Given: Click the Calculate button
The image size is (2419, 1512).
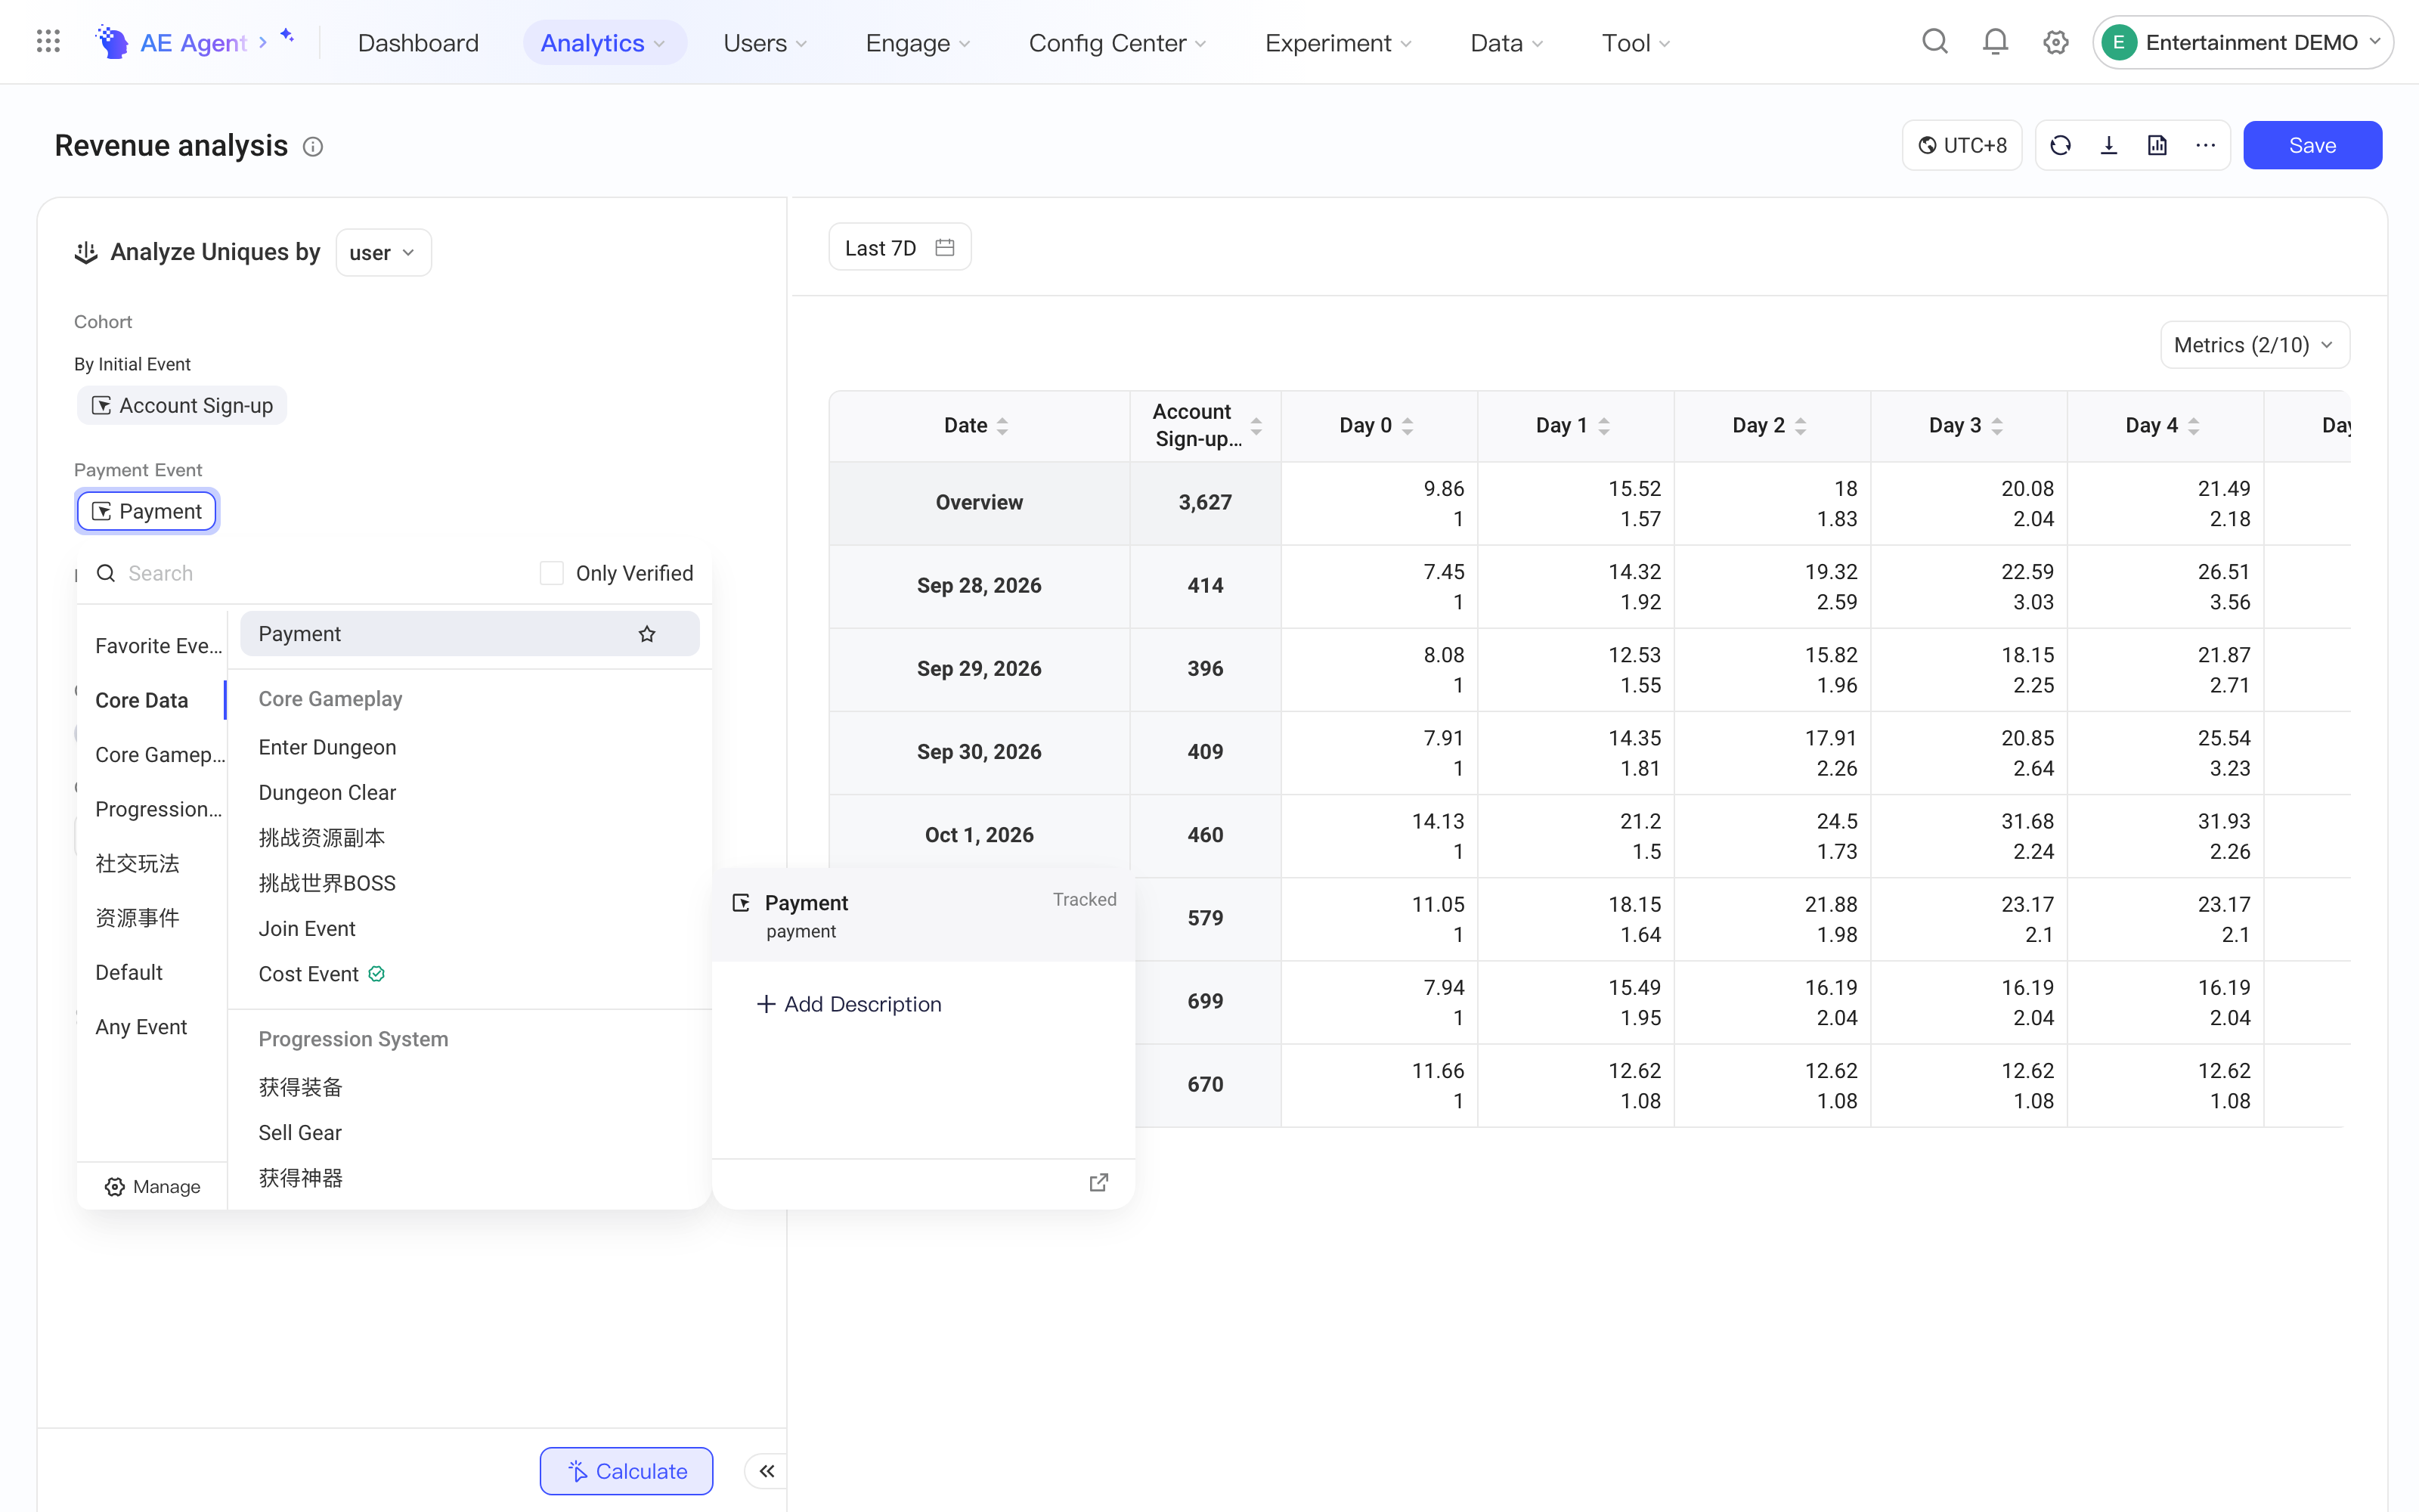Looking at the screenshot, I should [x=626, y=1471].
